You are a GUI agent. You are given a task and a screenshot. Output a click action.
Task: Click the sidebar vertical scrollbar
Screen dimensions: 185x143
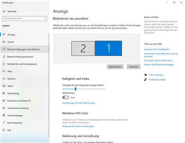click(49, 85)
